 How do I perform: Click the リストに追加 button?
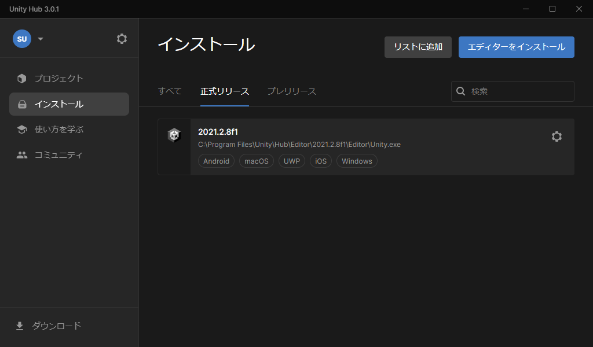click(418, 47)
